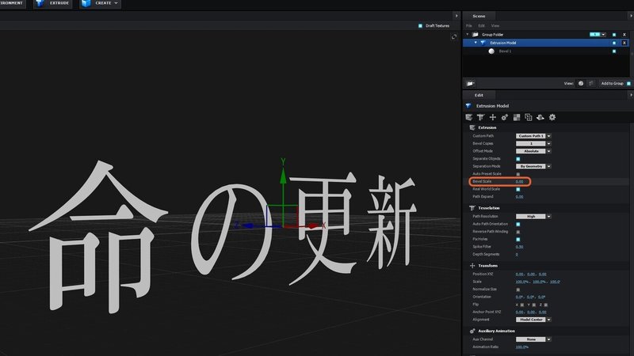Select the sphere View mode icon
The height and width of the screenshot is (356, 634).
point(581,84)
